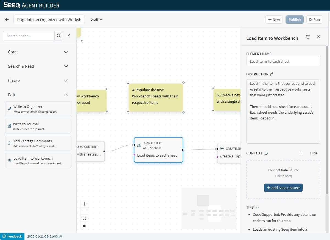Screen dimensions: 330x240
Task: Hide the Context section
Action: click(x=314, y=153)
